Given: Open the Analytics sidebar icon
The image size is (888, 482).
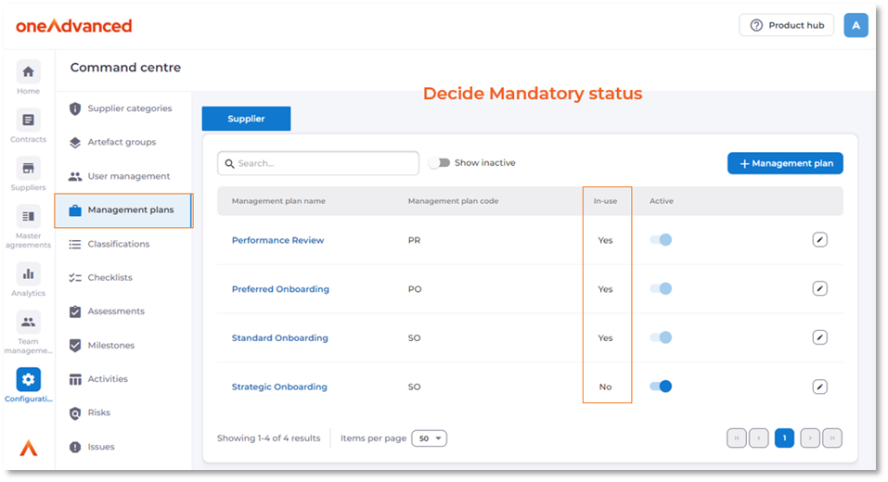Looking at the screenshot, I should [28, 273].
